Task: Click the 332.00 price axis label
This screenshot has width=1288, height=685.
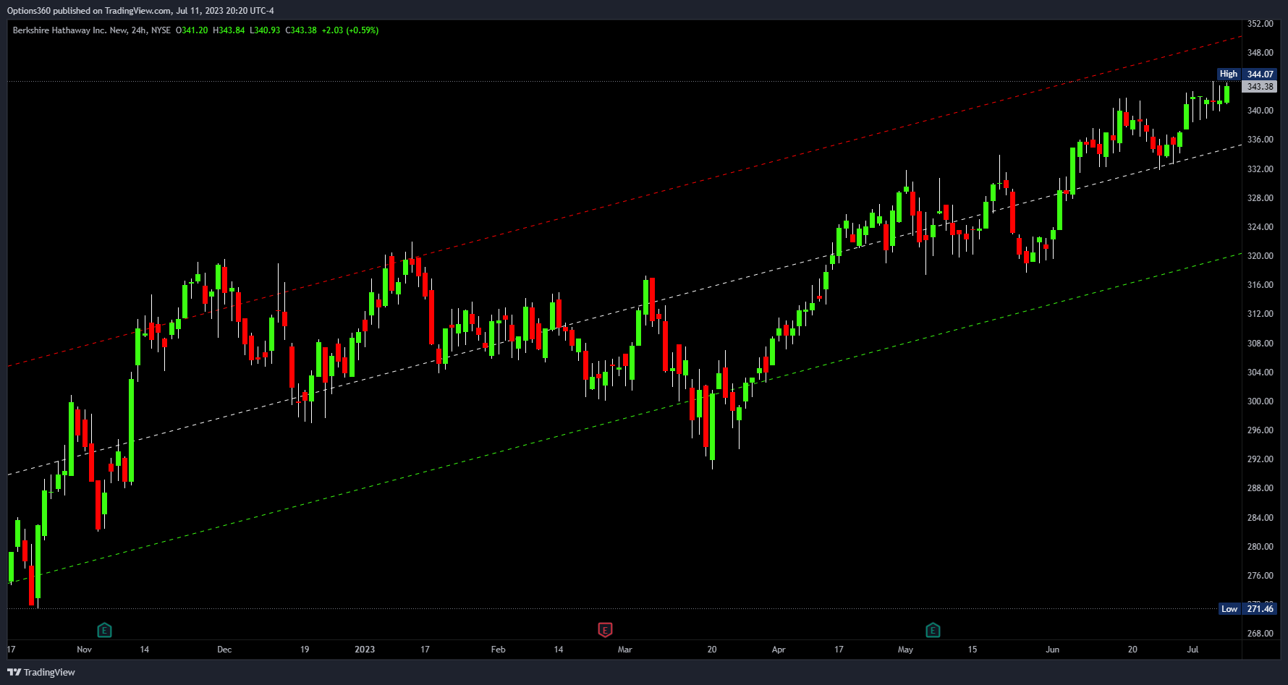Action: point(1260,169)
